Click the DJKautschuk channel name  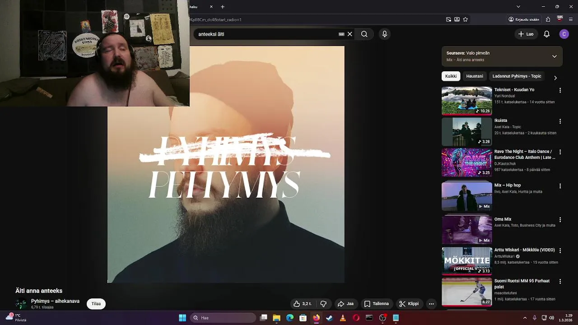pos(505,163)
